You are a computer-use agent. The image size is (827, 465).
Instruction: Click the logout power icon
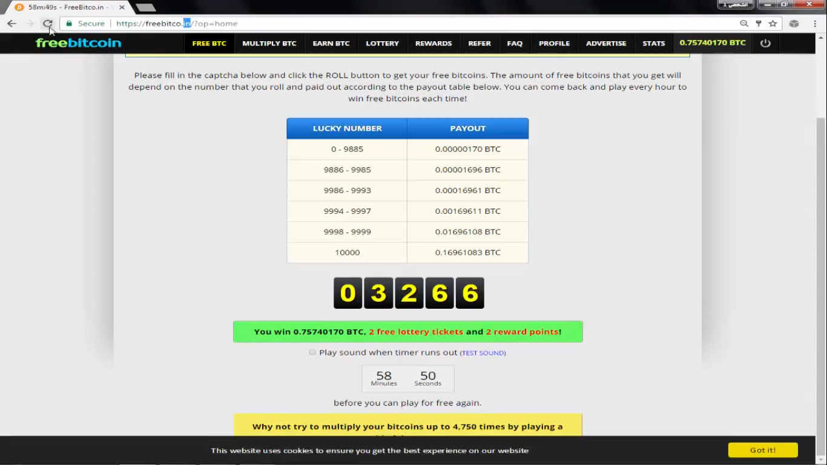[x=765, y=43]
